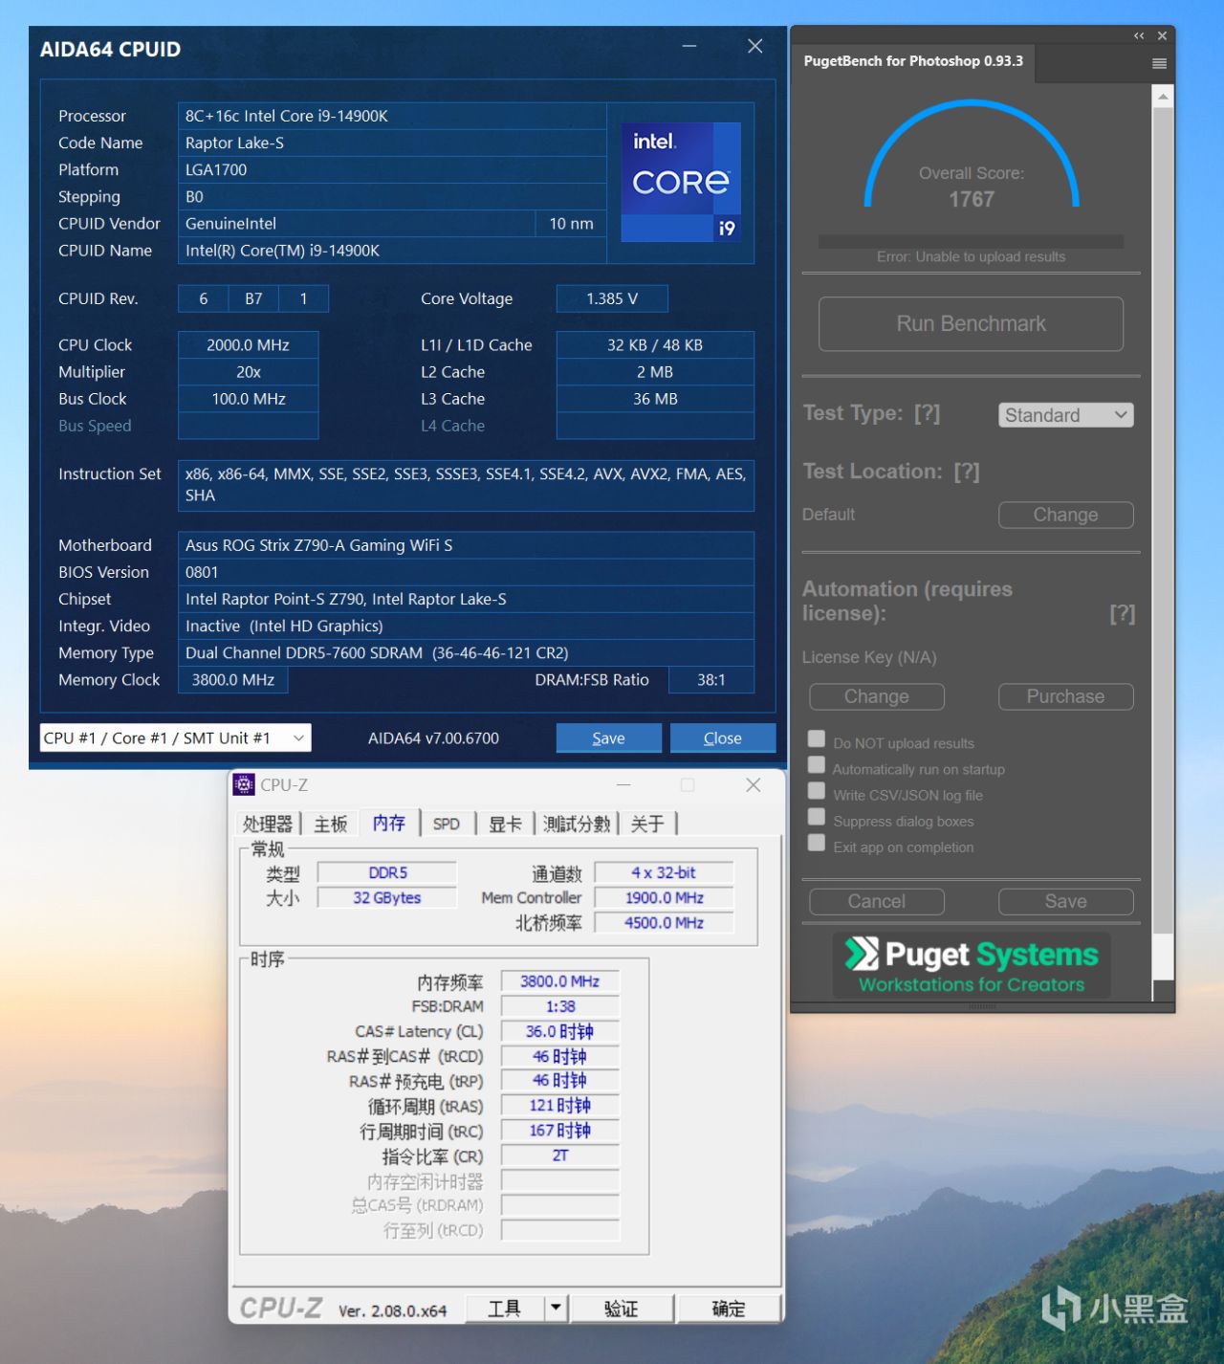1224x1364 pixels.
Task: Click the 北桥频率 4500.0 MHz value
Action: pos(665,923)
